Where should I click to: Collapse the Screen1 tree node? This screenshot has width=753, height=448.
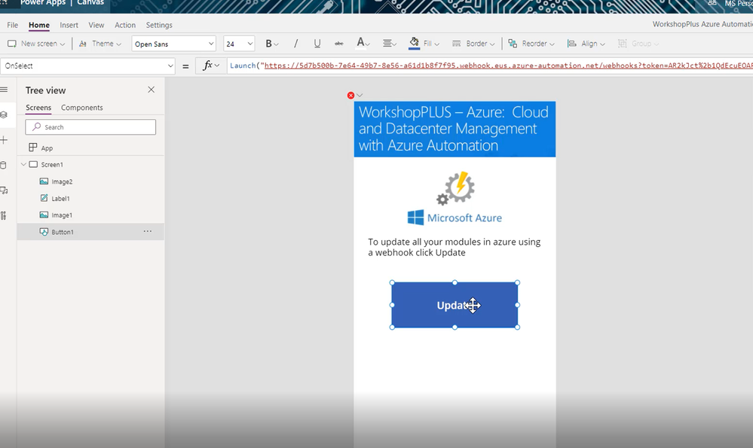(23, 165)
